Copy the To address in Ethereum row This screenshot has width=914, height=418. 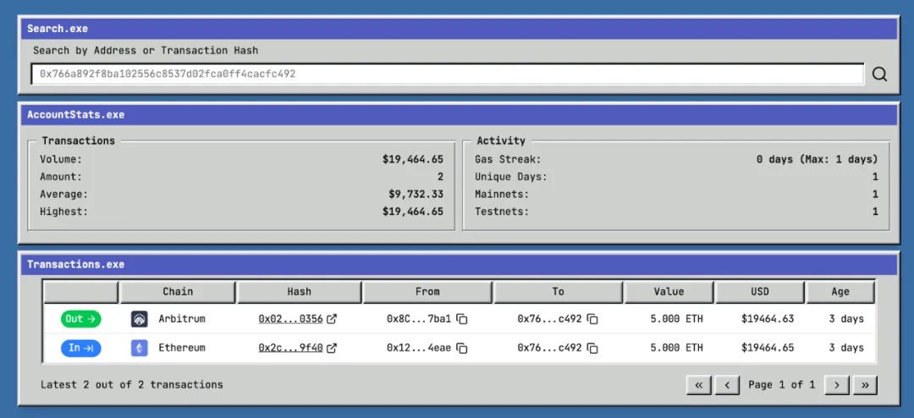pyautogui.click(x=592, y=348)
